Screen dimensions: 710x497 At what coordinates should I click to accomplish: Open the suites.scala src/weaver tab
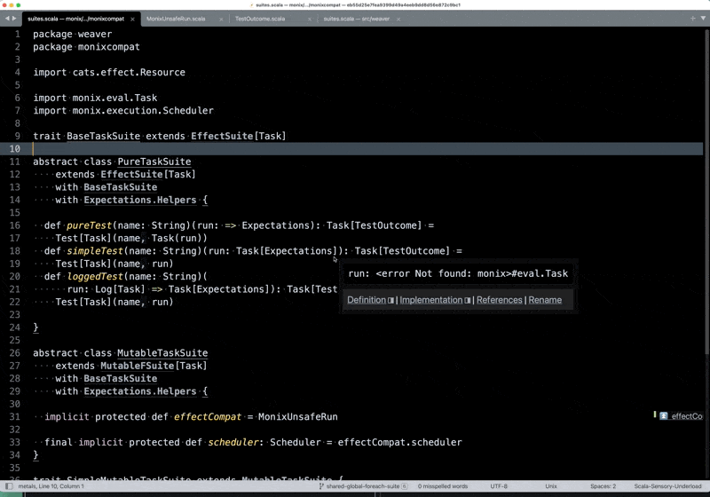pyautogui.click(x=355, y=19)
